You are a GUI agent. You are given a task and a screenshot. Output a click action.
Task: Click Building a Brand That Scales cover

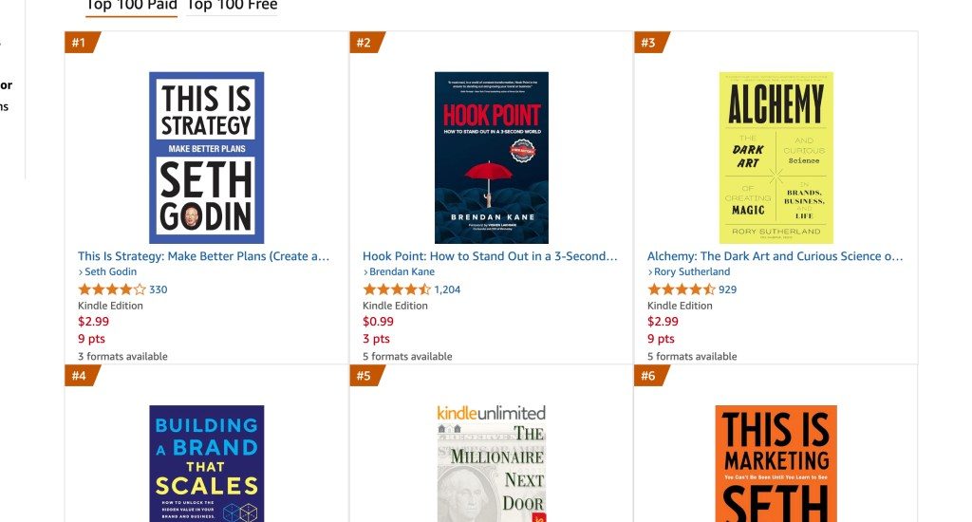[x=206, y=463]
